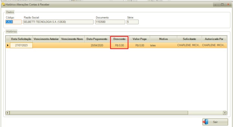This screenshot has width=233, height=127.
Task: Click the 20/04/2020 payment date cell
Action: coord(97,45)
